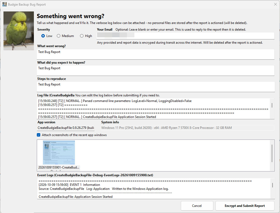Focus the What went wrong text box

(155, 54)
